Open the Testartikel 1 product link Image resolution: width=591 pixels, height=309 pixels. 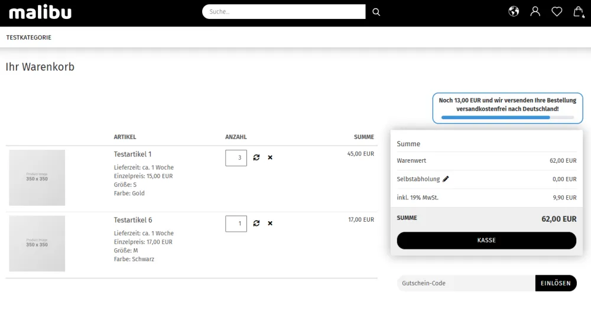tap(132, 154)
